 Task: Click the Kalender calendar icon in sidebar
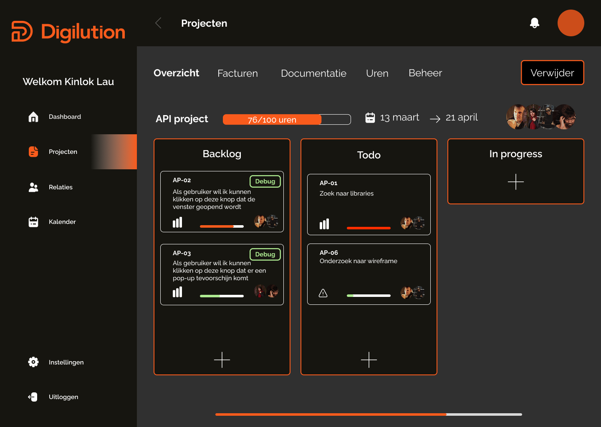click(x=33, y=222)
